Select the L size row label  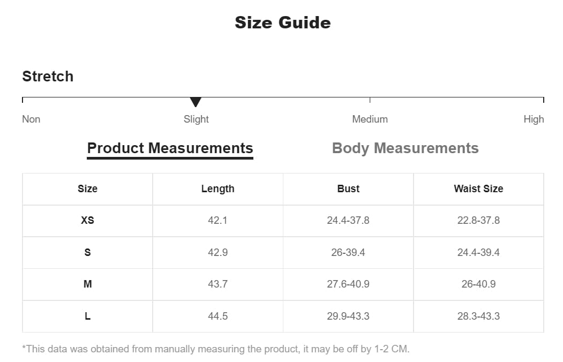pos(88,316)
